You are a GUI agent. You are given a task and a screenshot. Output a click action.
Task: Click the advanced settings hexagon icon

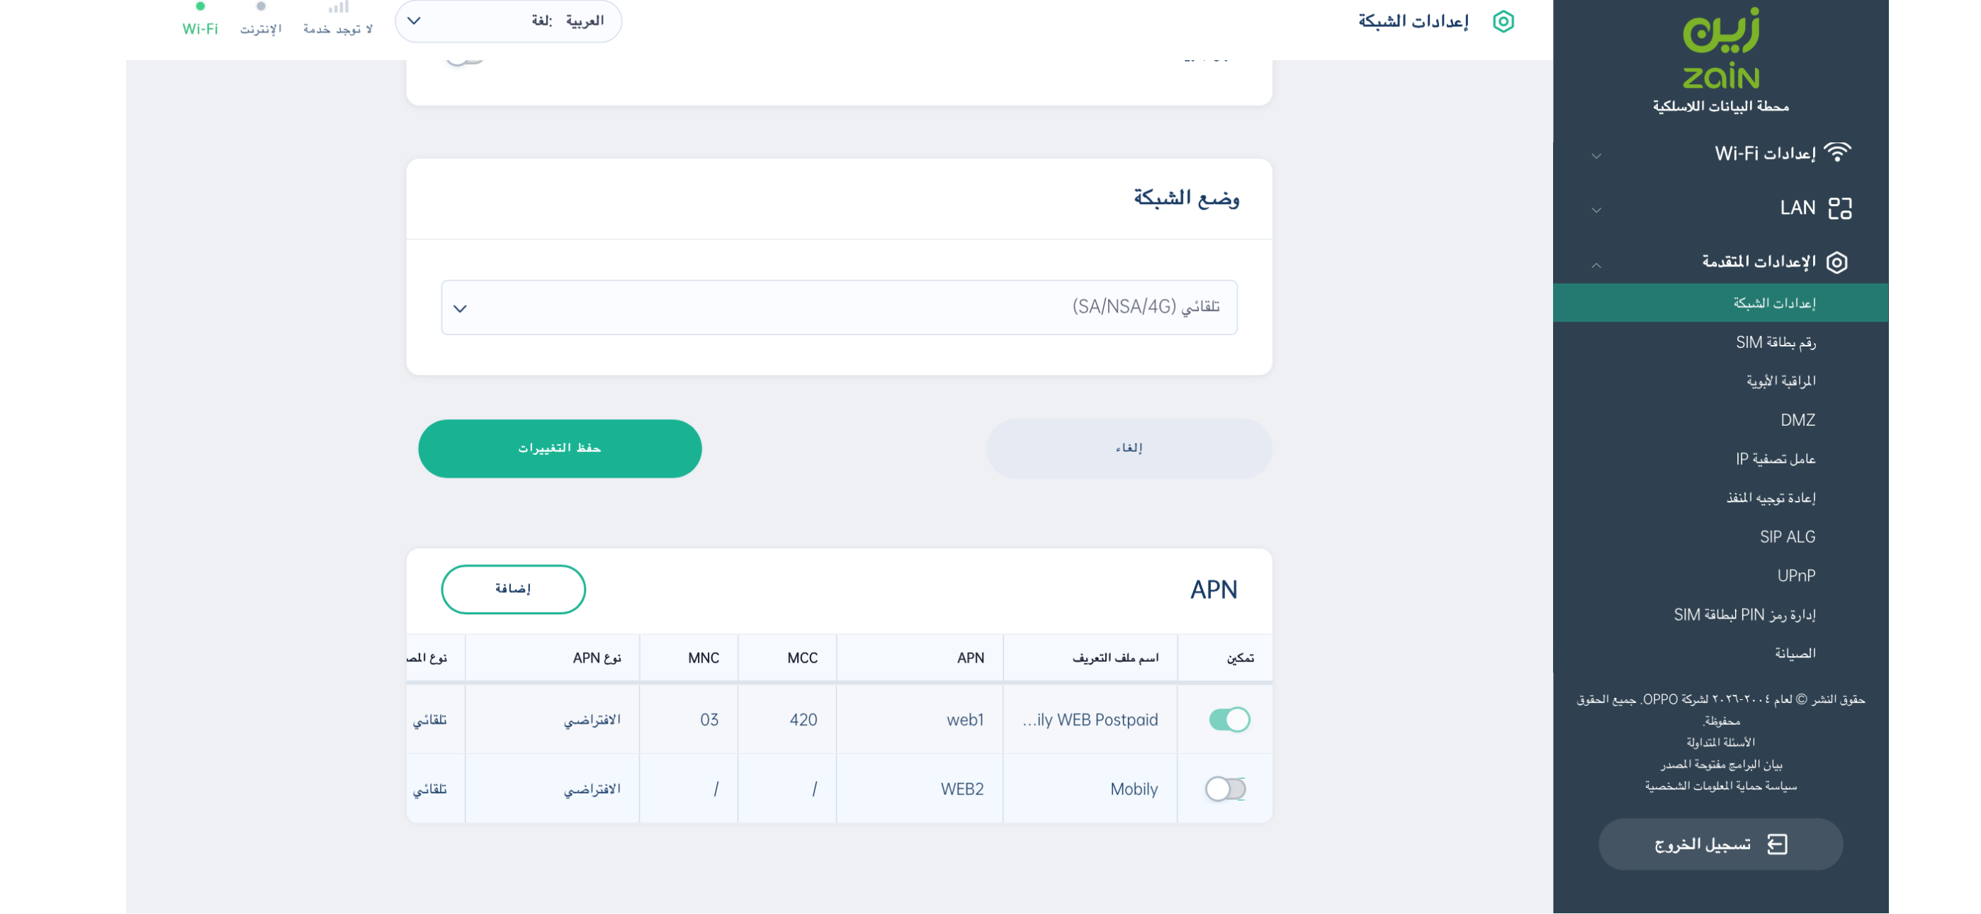point(1836,262)
